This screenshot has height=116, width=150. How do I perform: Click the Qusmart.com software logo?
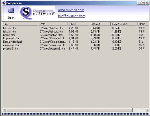coord(37,13)
